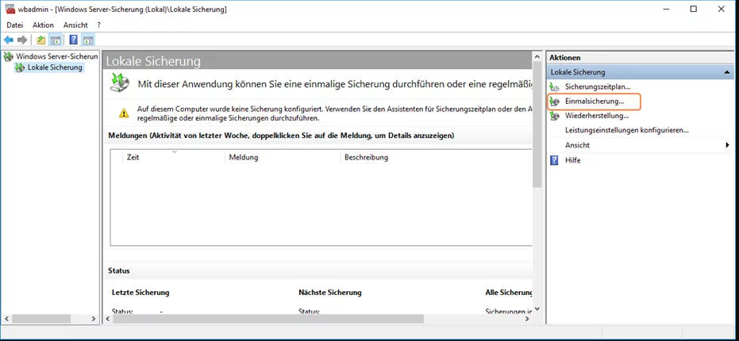Screen dimensions: 739x341
Task: Click the Nächste Sicherung heading
Action: coord(330,293)
